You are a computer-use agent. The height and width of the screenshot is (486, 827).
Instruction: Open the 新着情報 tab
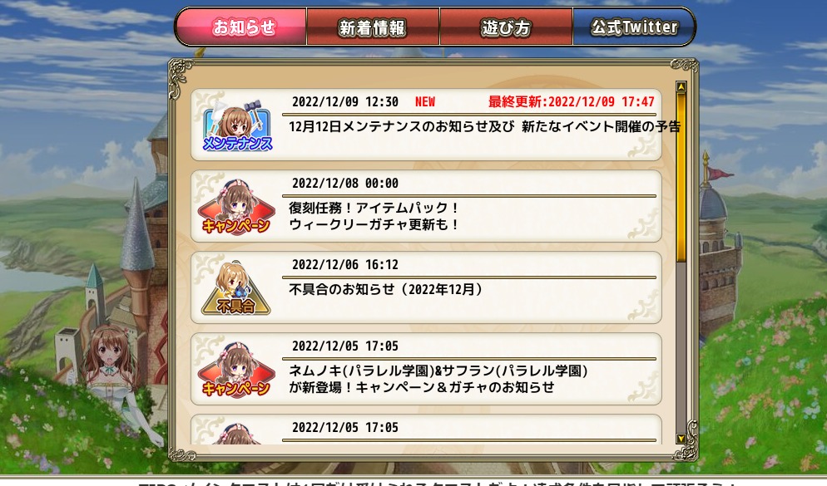click(x=373, y=27)
